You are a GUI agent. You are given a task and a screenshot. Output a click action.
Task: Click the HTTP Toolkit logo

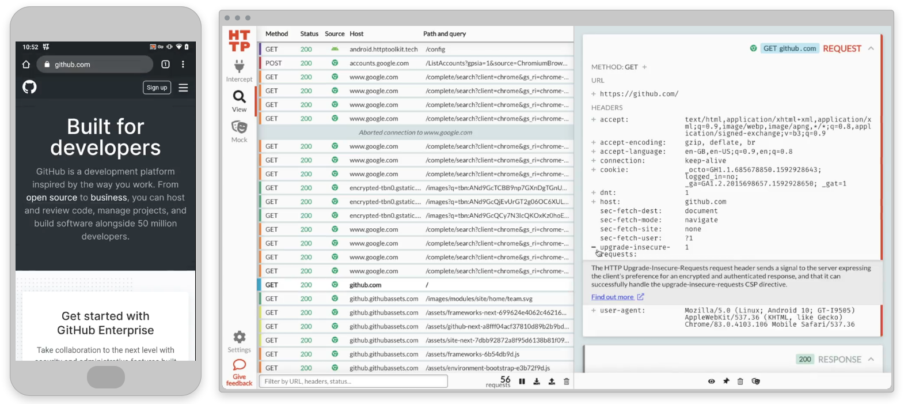(239, 41)
